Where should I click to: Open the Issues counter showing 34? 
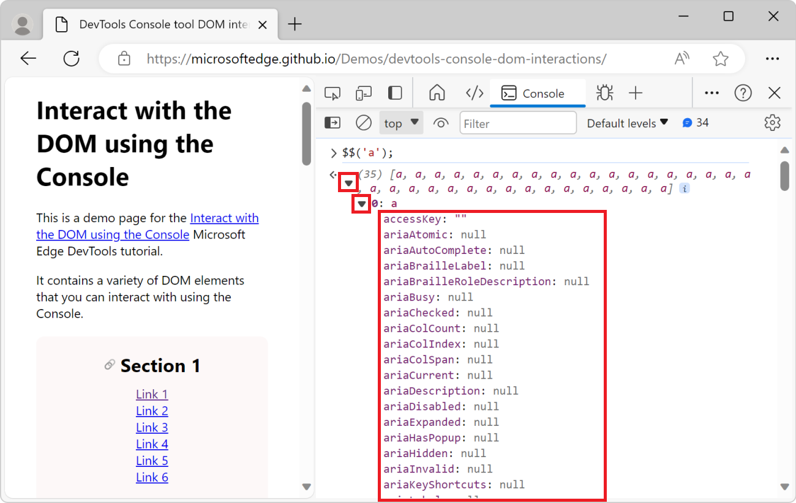tap(696, 122)
